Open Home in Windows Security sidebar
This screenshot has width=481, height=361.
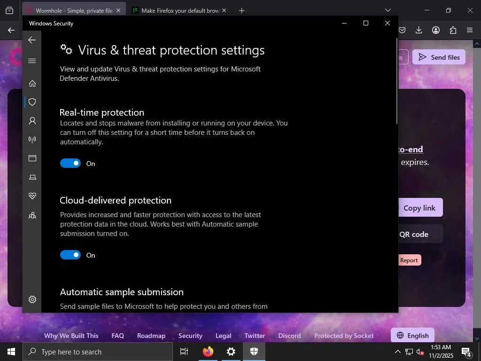tap(32, 84)
